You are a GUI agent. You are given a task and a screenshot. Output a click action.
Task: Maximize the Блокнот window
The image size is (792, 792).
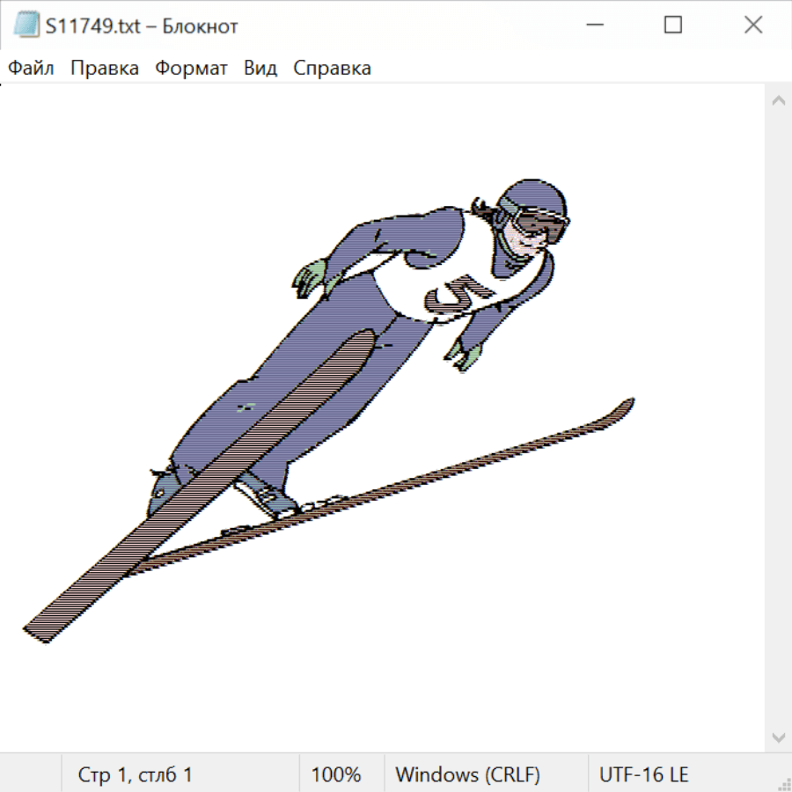point(673,26)
